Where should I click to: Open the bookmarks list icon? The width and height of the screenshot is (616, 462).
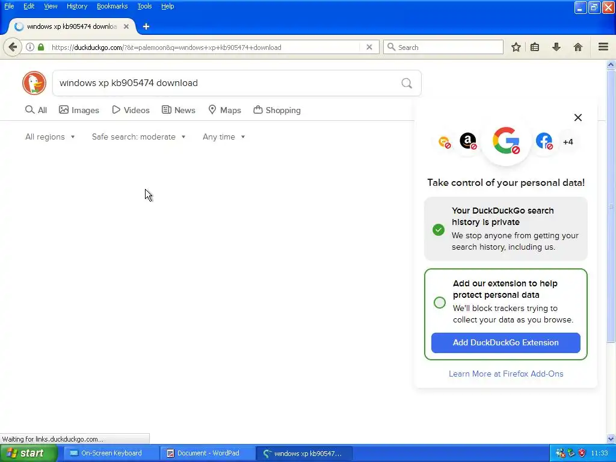tap(535, 48)
